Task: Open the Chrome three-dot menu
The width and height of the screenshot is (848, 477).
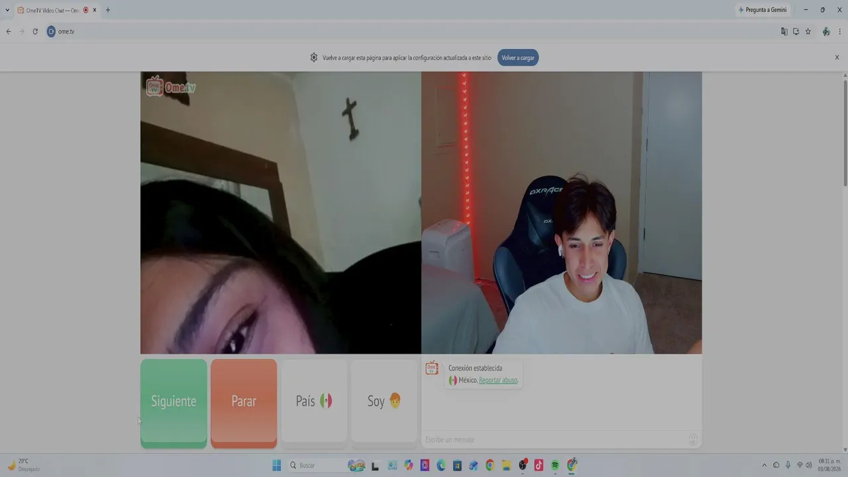Action: tap(840, 31)
